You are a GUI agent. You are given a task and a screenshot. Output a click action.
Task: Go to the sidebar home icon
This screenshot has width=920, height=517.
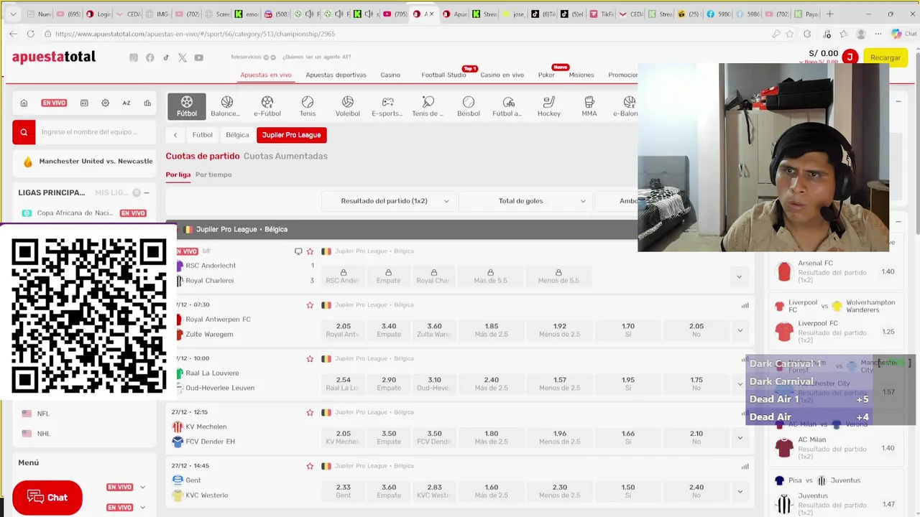coord(24,103)
